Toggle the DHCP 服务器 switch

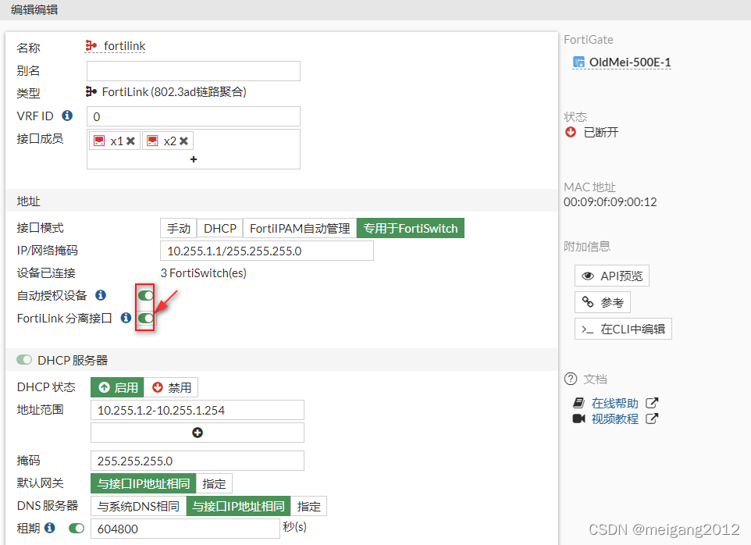(24, 360)
